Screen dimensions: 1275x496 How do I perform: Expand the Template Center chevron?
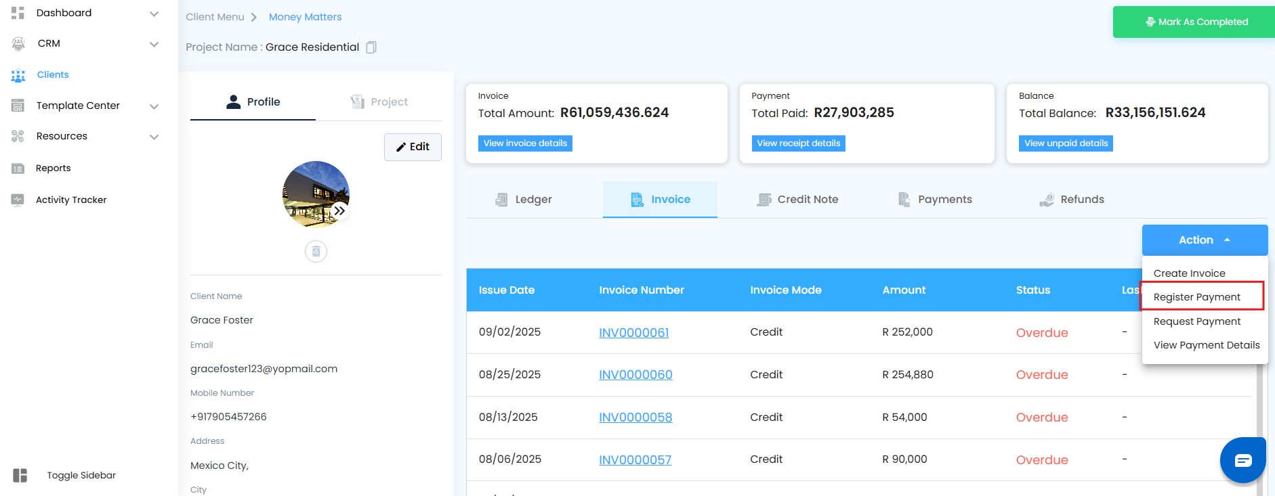pos(154,106)
